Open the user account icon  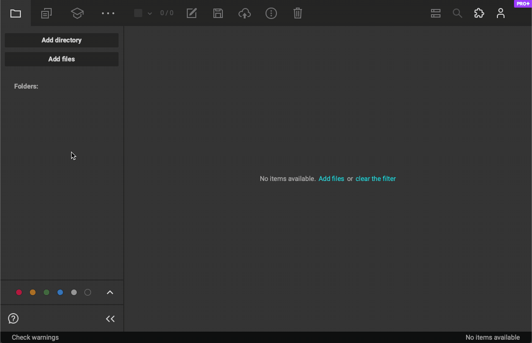pyautogui.click(x=501, y=13)
